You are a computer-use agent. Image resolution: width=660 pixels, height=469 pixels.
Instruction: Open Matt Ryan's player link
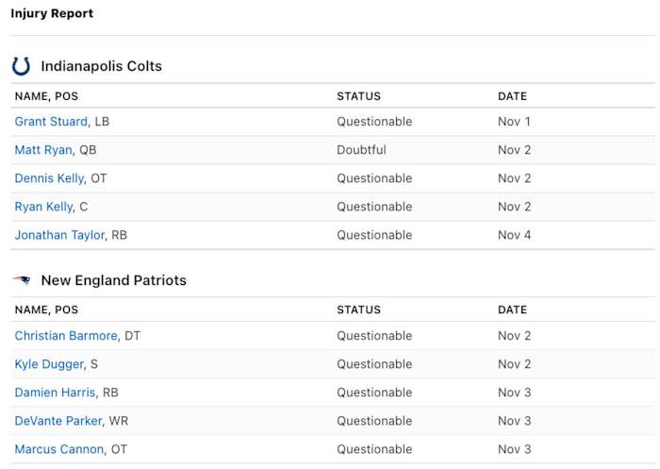(x=43, y=150)
